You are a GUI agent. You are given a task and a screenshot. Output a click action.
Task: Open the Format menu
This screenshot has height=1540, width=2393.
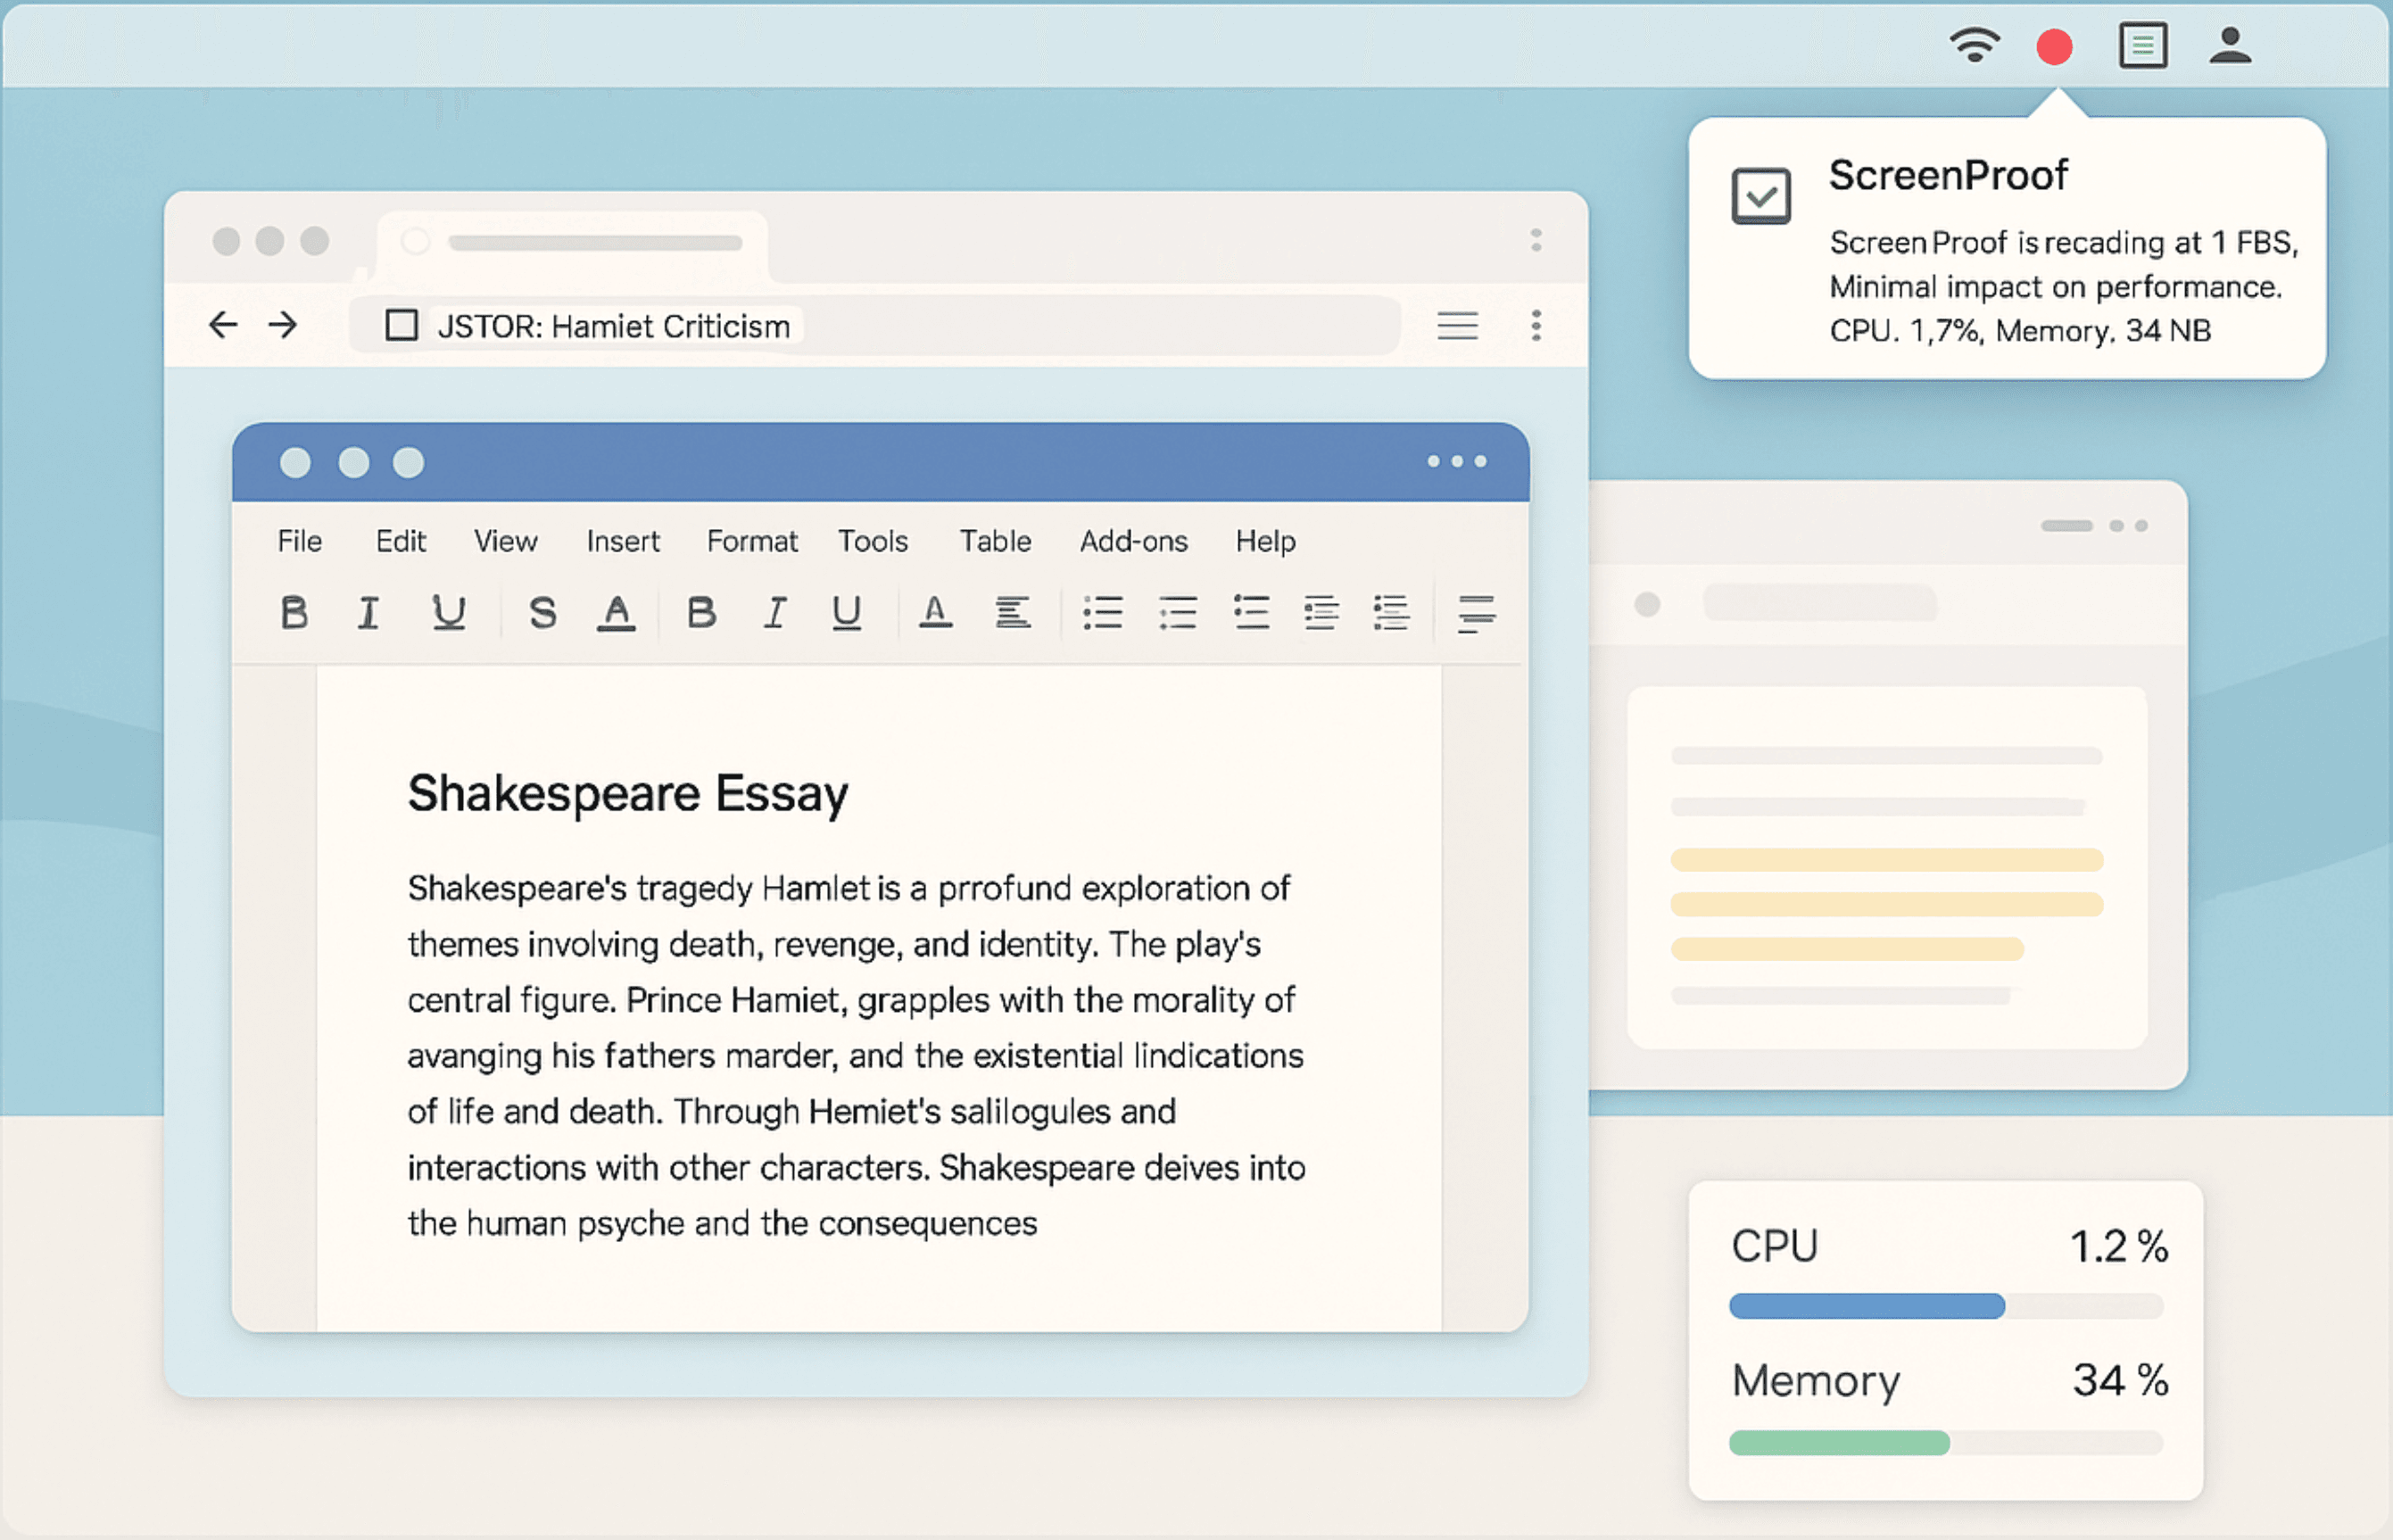click(752, 541)
